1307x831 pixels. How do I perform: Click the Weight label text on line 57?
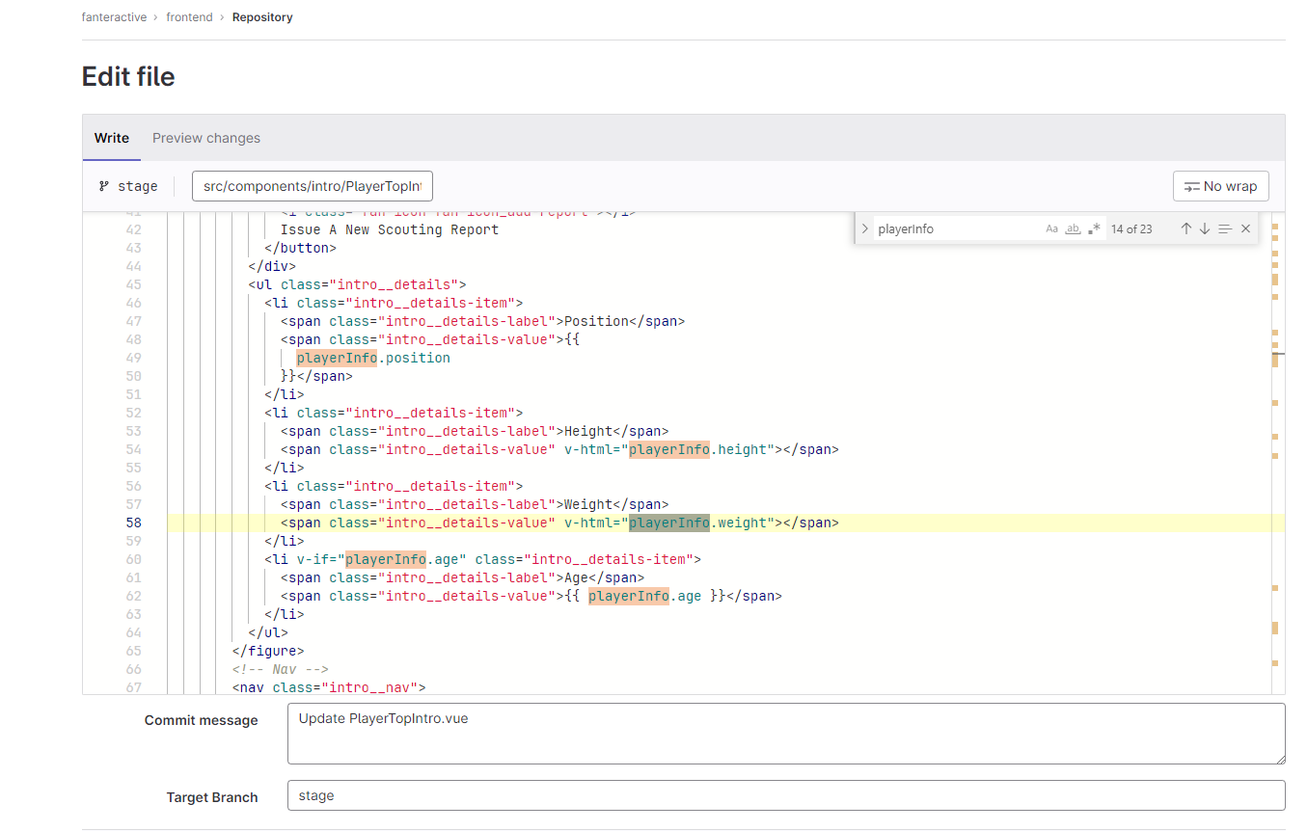coord(588,504)
